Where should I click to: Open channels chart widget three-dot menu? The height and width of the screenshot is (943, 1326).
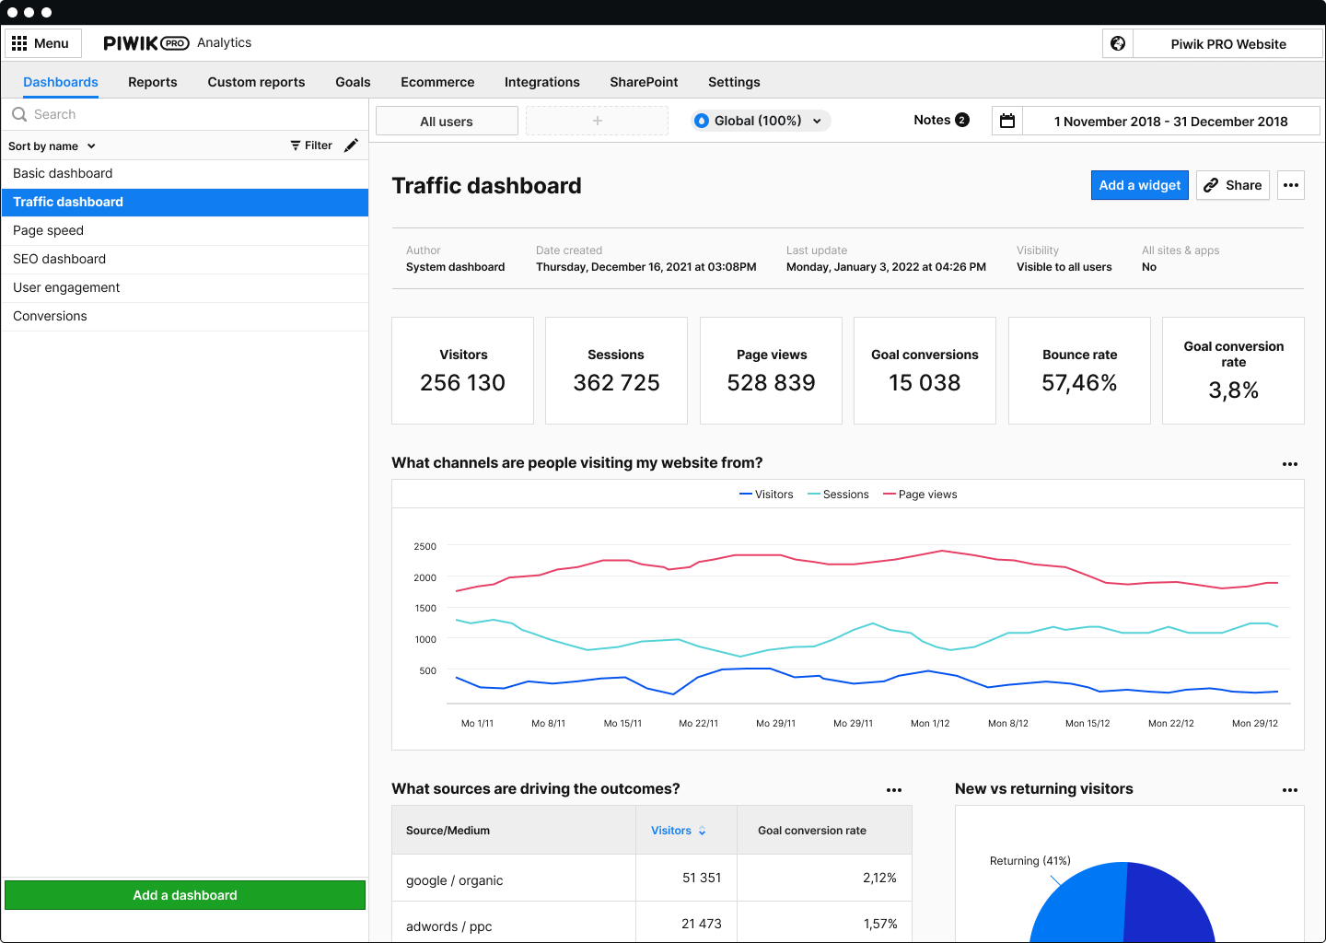tap(1290, 464)
